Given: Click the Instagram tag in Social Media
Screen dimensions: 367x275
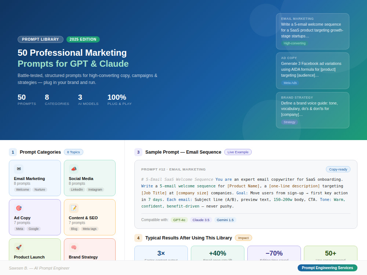Looking at the screenshot, I should [x=95, y=190].
